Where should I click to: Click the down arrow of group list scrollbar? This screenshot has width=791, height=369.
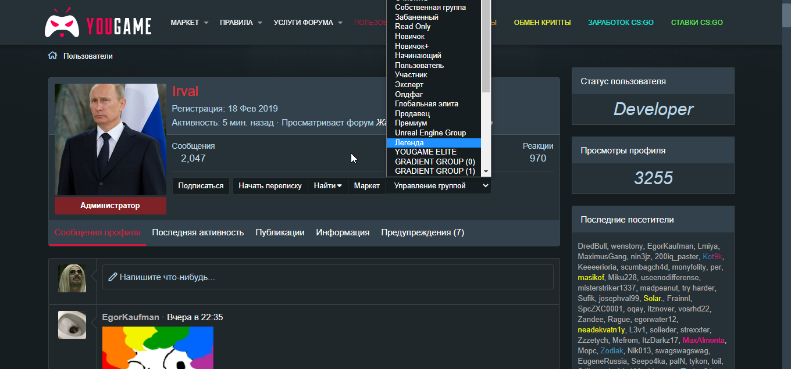(x=486, y=171)
